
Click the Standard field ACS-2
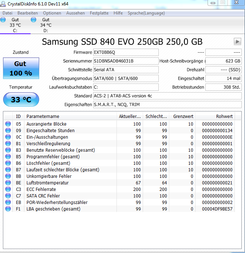click(x=167, y=96)
